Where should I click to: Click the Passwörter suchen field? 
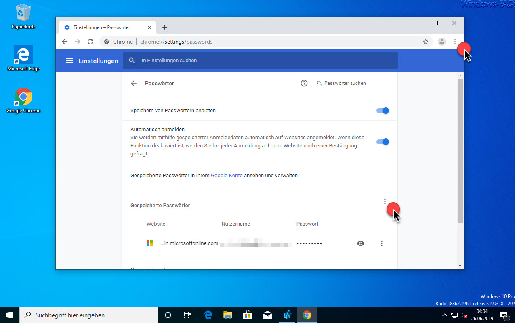point(356,83)
